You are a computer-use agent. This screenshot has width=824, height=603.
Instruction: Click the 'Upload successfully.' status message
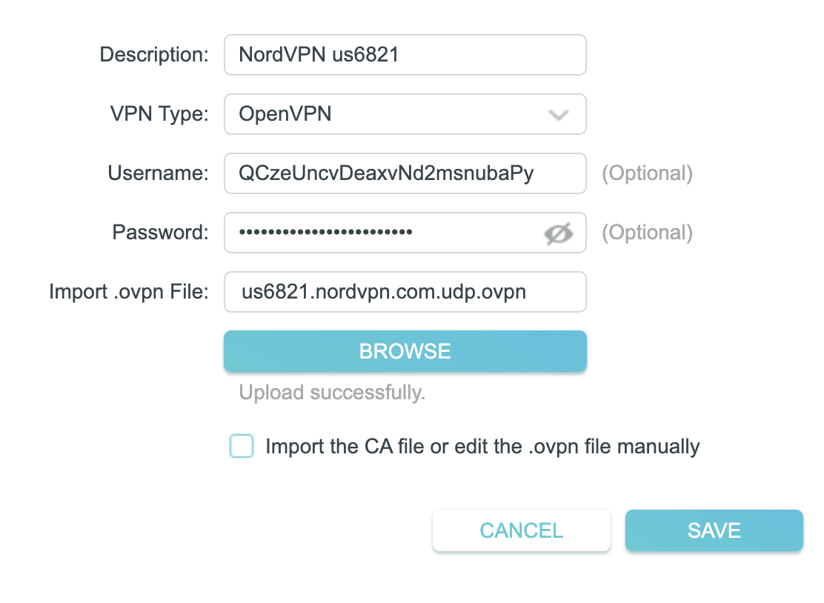point(332,393)
